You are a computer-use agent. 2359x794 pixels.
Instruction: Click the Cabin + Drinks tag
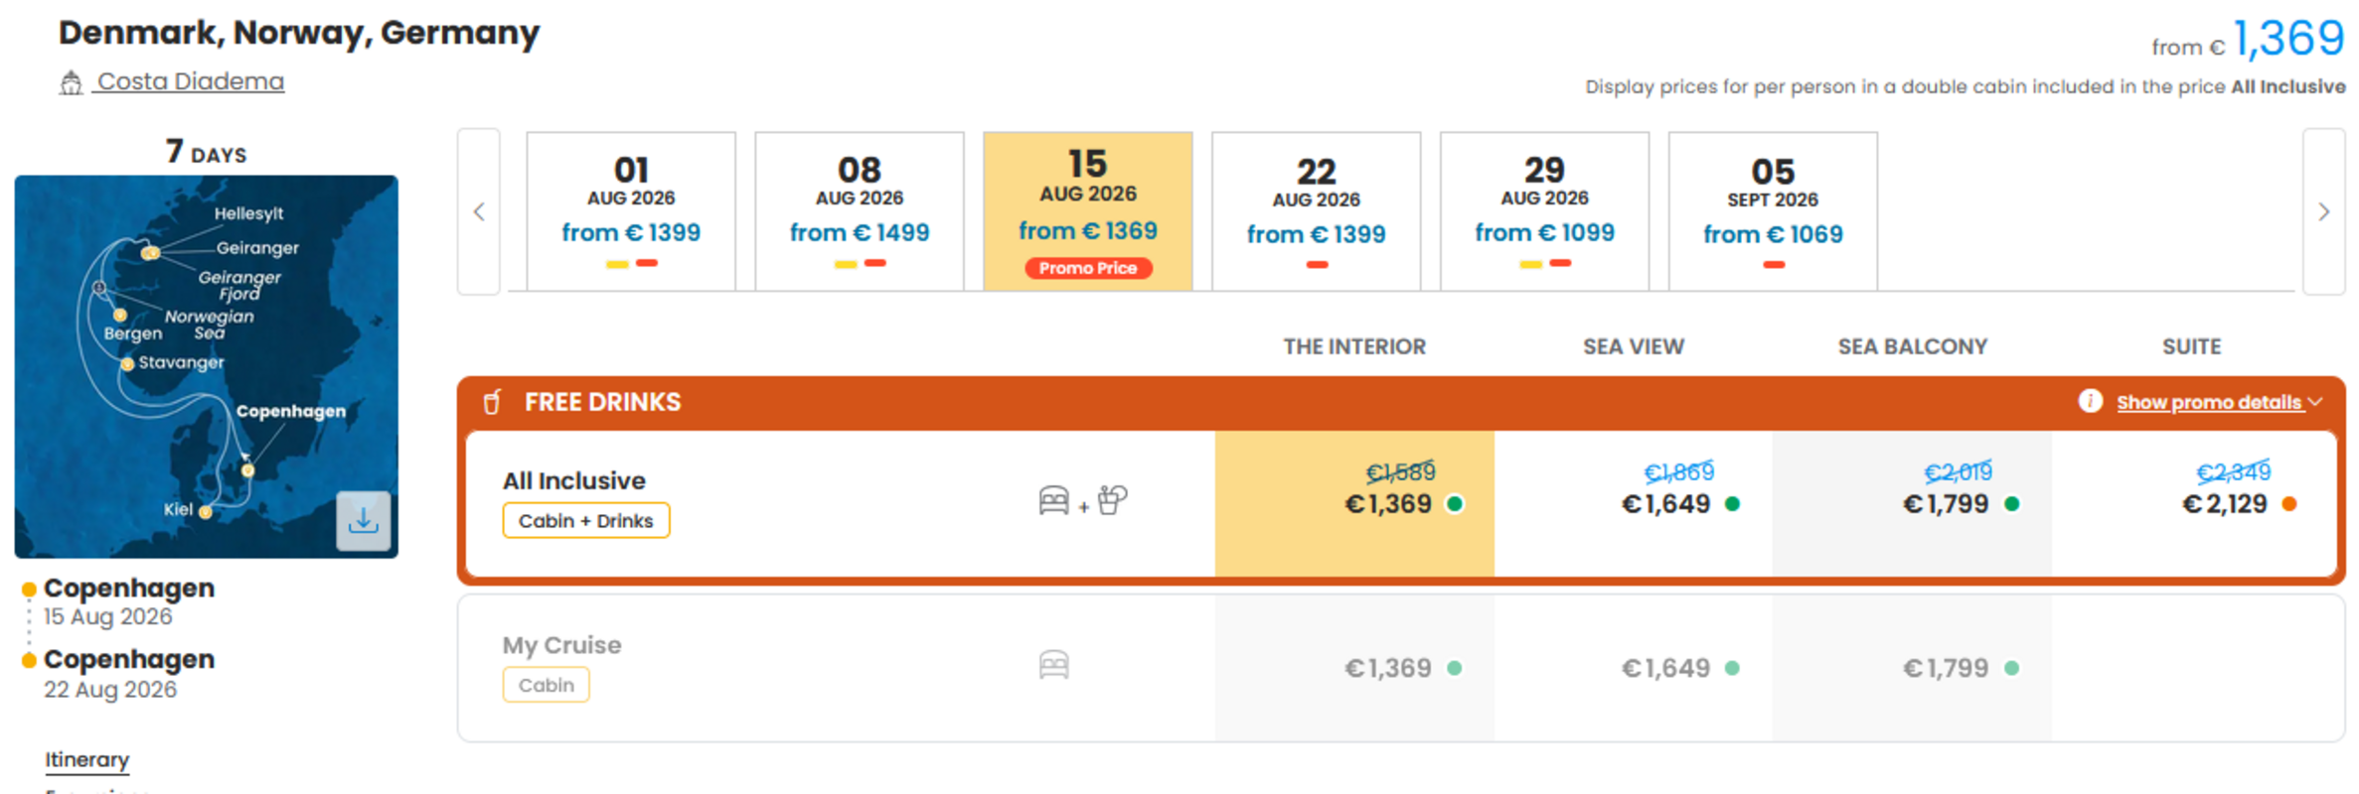click(586, 520)
